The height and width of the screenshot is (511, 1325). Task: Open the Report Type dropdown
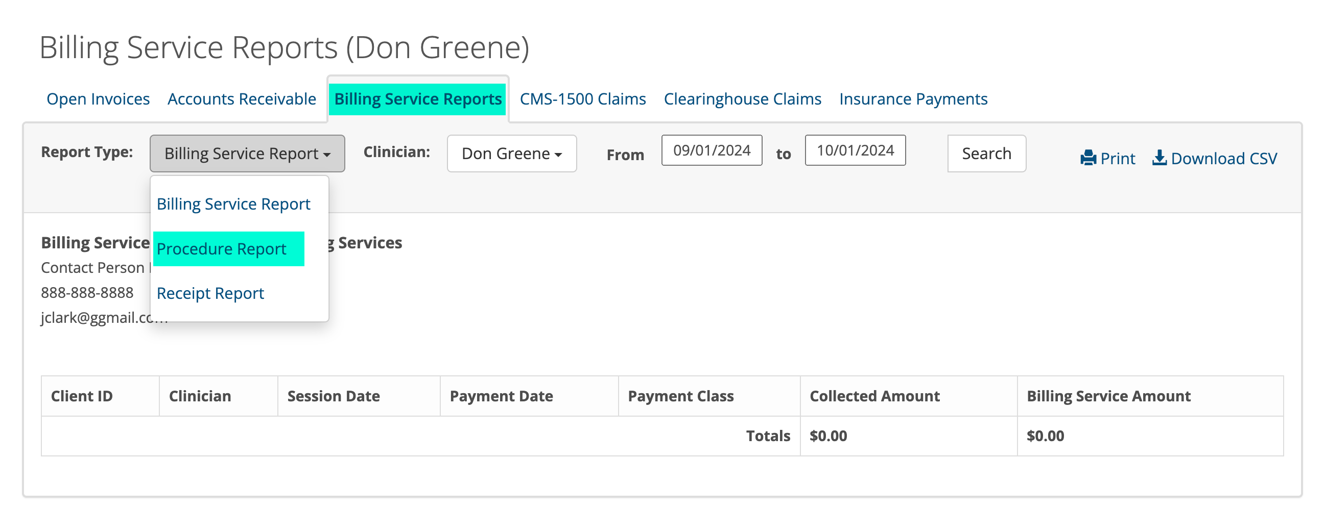tap(247, 154)
